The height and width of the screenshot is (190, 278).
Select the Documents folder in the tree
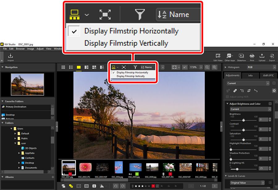[31, 168]
